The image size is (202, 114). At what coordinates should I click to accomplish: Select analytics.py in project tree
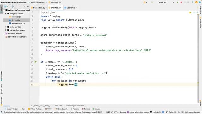pos(16,17)
